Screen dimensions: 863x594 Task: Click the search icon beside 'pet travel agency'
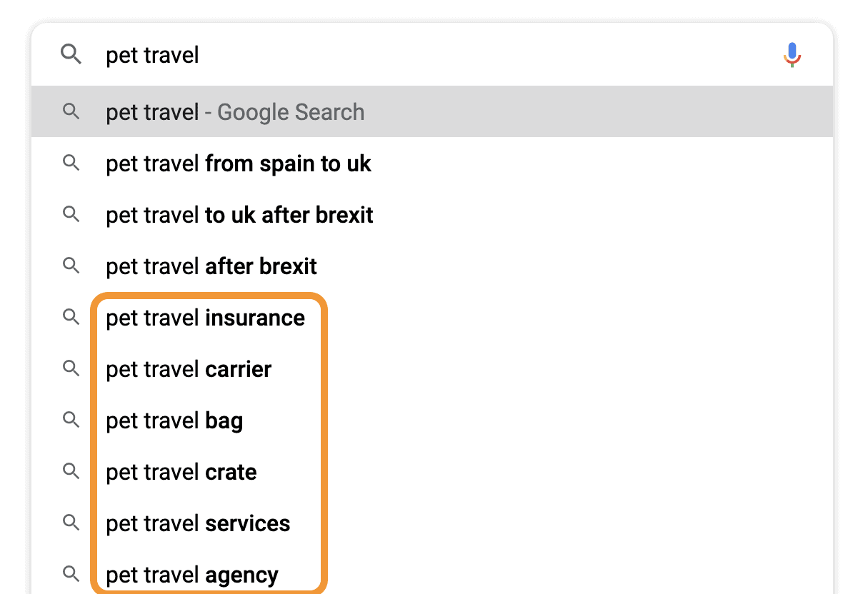[71, 575]
